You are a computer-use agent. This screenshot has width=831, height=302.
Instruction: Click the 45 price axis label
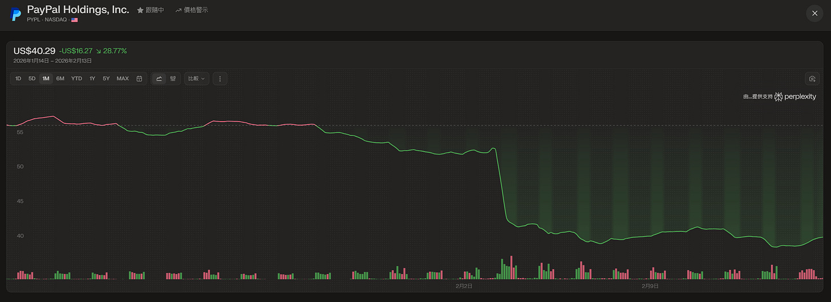pyautogui.click(x=19, y=201)
